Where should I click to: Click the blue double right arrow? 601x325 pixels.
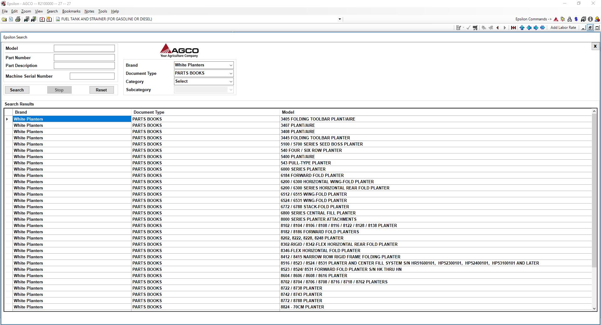(x=543, y=28)
